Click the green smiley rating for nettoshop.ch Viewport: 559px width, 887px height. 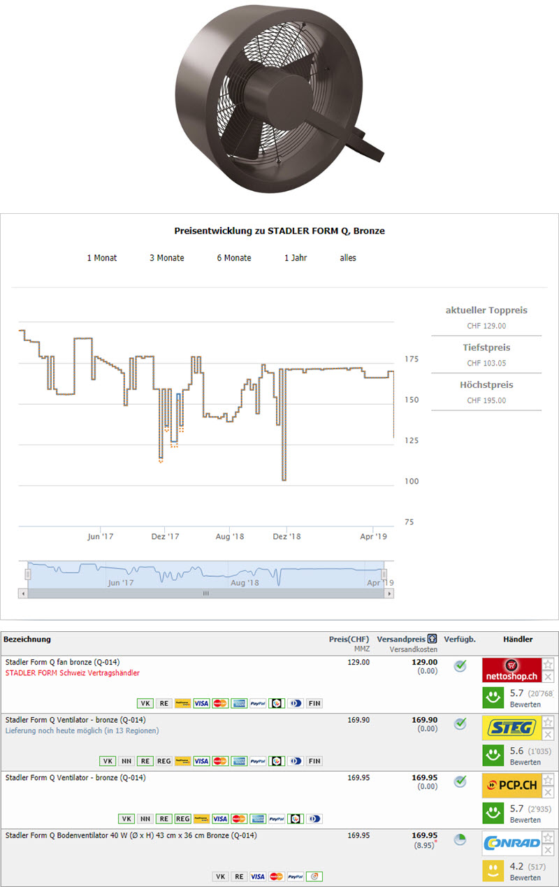pyautogui.click(x=493, y=697)
